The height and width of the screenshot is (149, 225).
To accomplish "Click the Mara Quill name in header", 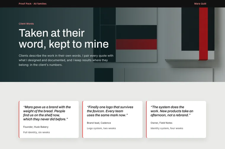I will point(200,4).
